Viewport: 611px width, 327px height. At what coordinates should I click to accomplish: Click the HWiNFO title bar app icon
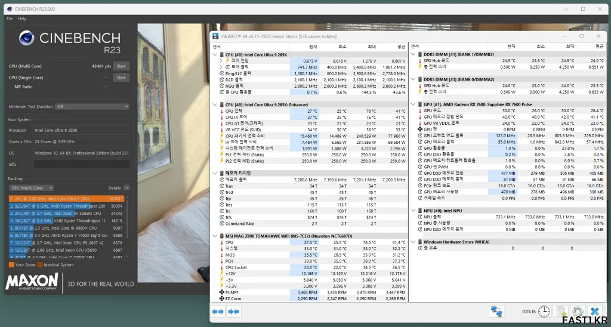(215, 36)
